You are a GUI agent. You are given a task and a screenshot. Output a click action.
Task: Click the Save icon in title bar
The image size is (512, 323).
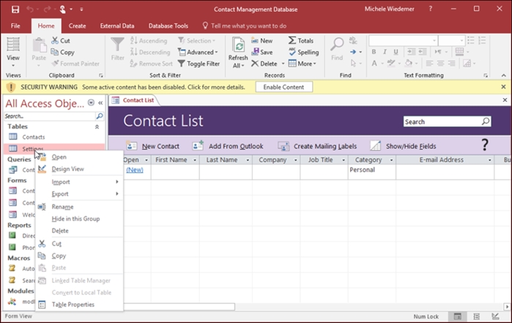point(15,9)
